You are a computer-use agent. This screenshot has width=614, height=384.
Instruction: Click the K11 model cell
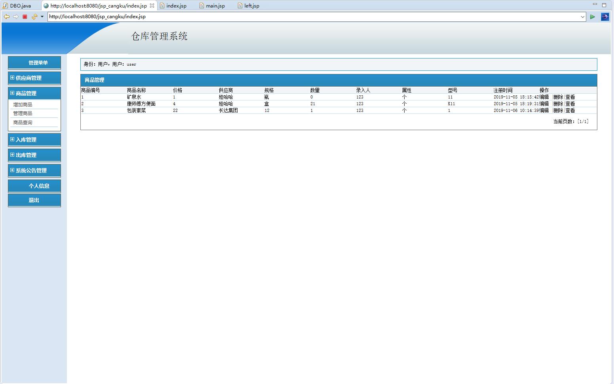452,104
